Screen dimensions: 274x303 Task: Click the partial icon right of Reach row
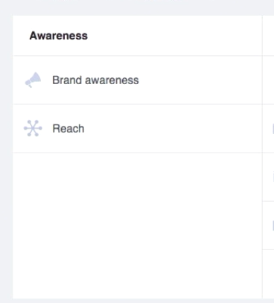(273, 129)
